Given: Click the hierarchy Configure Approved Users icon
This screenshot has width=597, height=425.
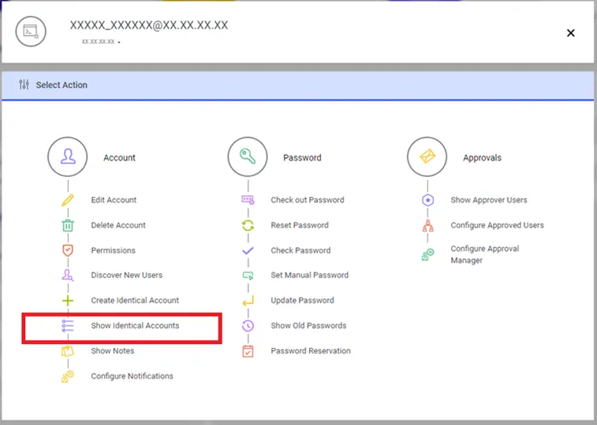Looking at the screenshot, I should (428, 225).
